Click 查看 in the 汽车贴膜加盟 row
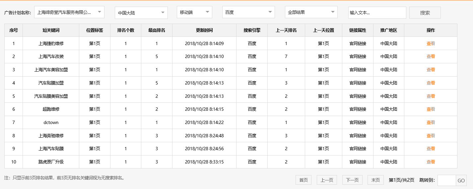Viewport: 473px width, 189px height. tap(431, 83)
